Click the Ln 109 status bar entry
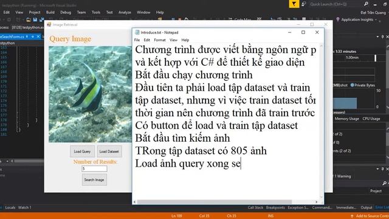Screen dimensions: 389x219 click(x=177, y=216)
